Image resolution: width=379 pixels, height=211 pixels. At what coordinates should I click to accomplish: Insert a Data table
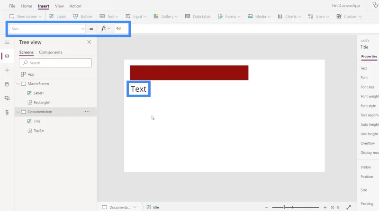(x=198, y=17)
